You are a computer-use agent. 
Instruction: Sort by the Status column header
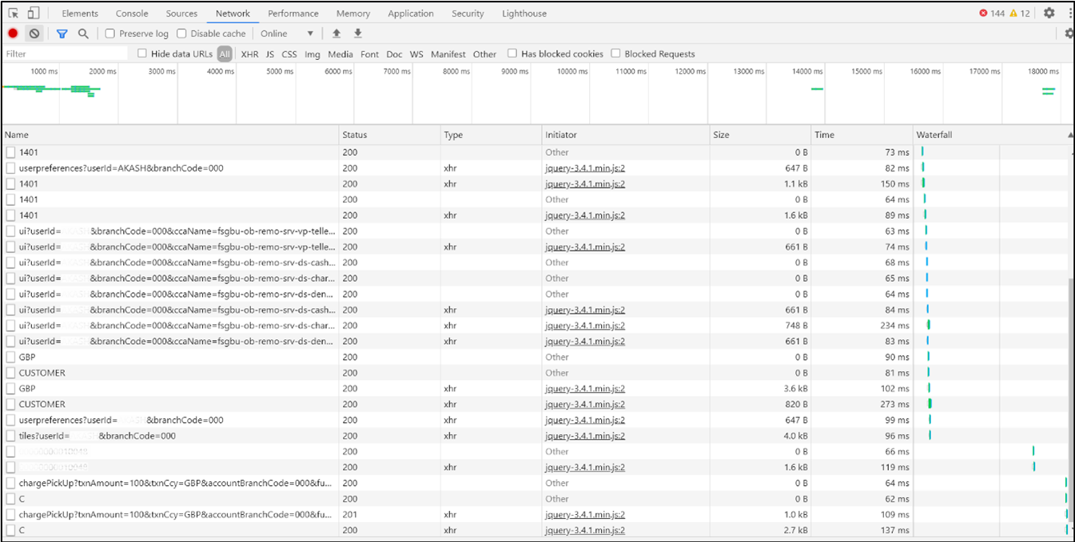coord(390,135)
